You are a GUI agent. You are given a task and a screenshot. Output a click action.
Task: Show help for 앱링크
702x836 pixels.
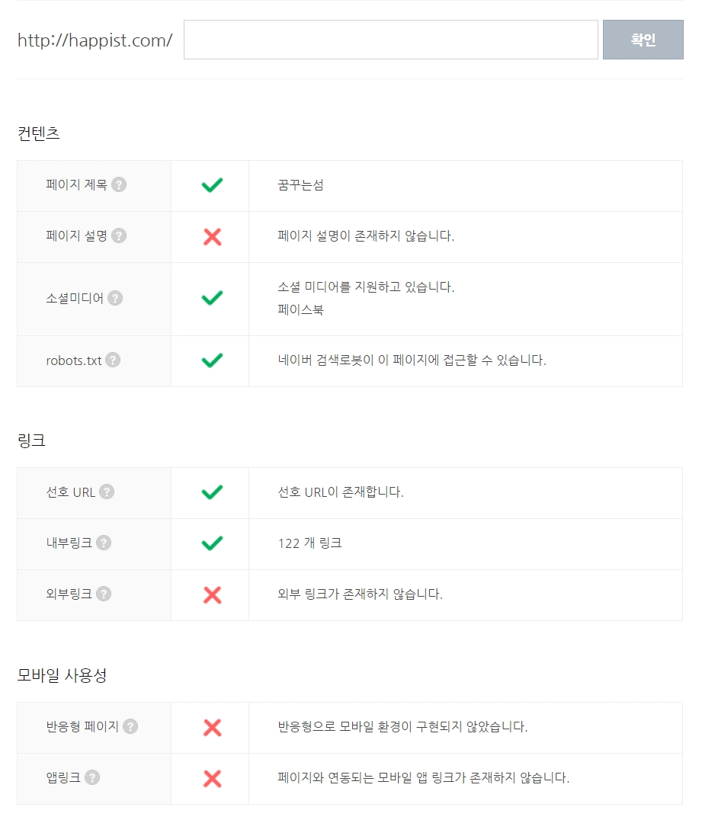pos(92,777)
